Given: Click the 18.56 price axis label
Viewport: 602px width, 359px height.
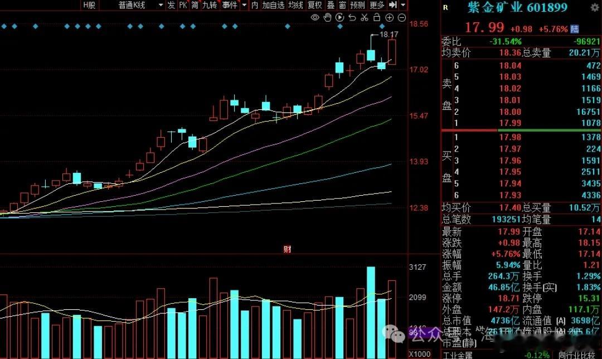Looking at the screenshot, I should coord(419,24).
